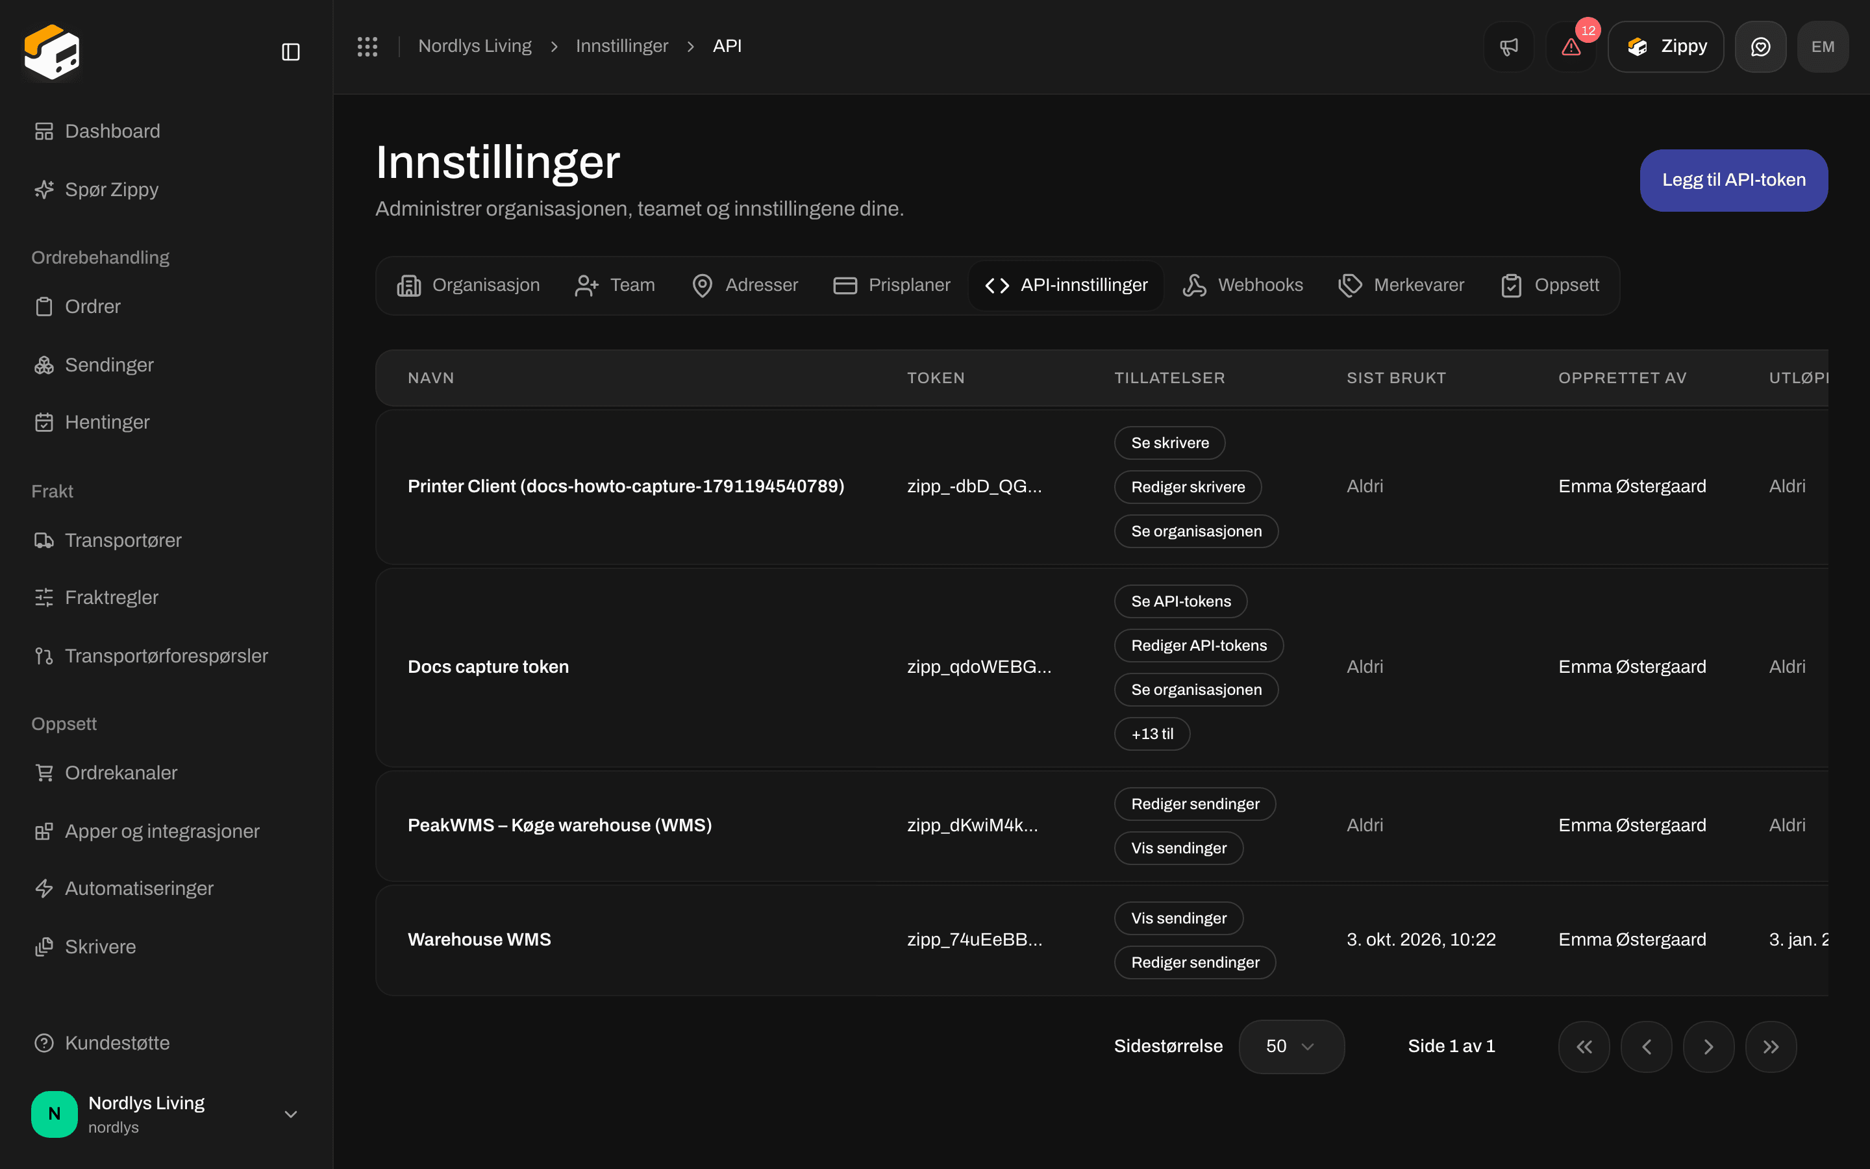Open alerts warning icon with 12 badge
Screen dimensions: 1870x1169
pos(1571,46)
